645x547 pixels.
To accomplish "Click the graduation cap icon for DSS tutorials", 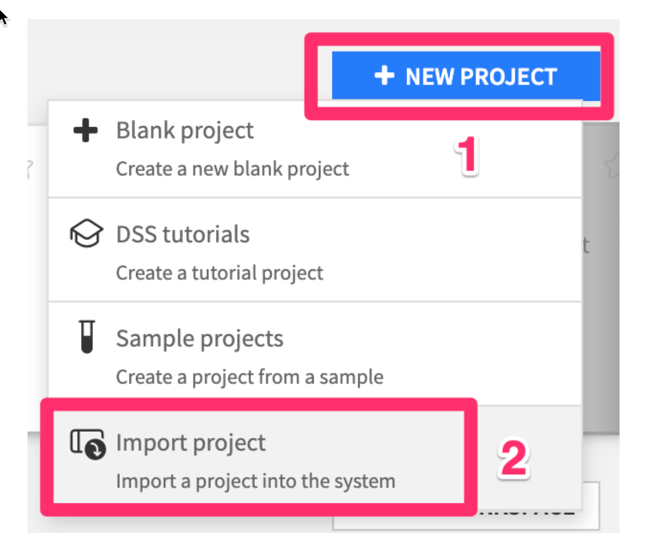I will pos(86,234).
